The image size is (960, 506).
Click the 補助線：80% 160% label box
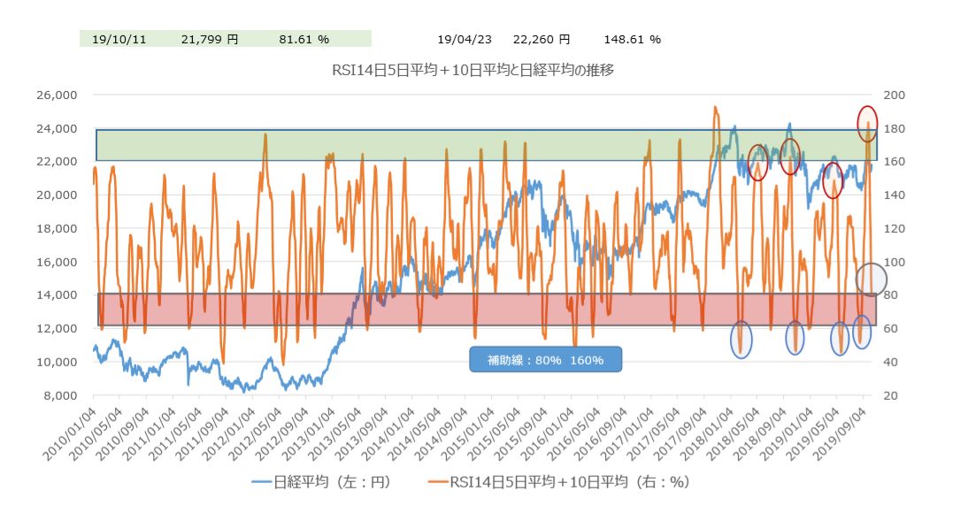[x=546, y=360]
